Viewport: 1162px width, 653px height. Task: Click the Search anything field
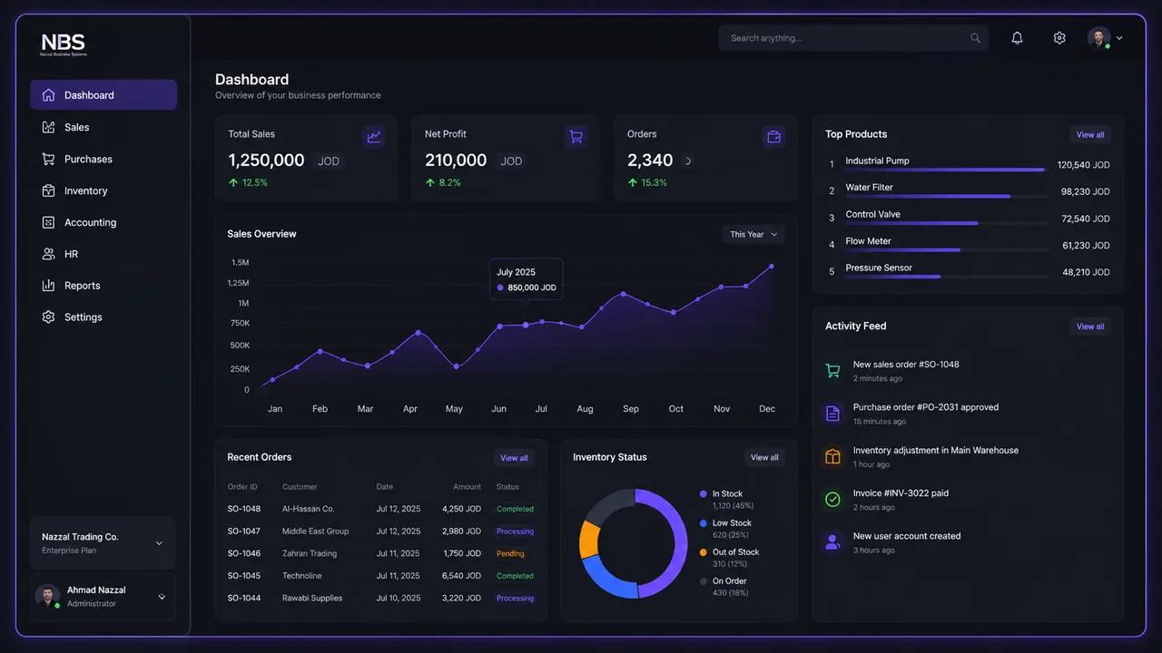point(853,38)
